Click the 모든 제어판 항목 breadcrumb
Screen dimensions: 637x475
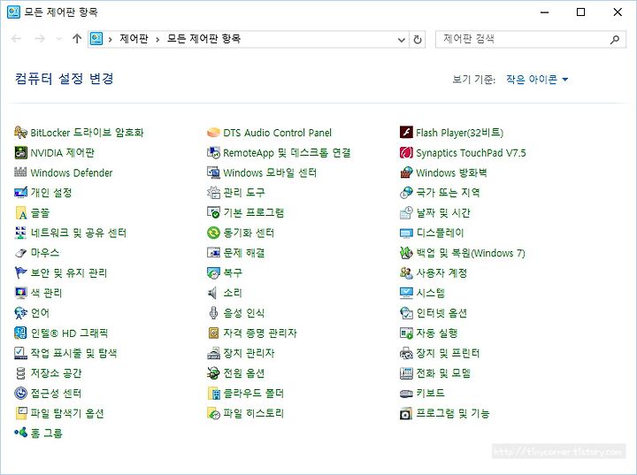[204, 39]
